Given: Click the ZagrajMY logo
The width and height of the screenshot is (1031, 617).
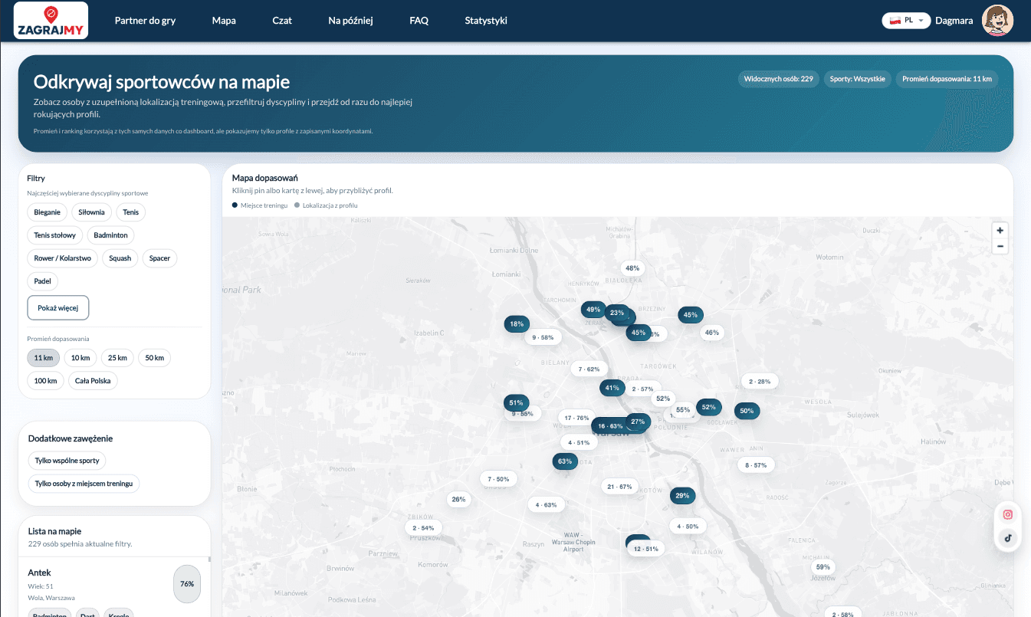Looking at the screenshot, I should coord(51,21).
